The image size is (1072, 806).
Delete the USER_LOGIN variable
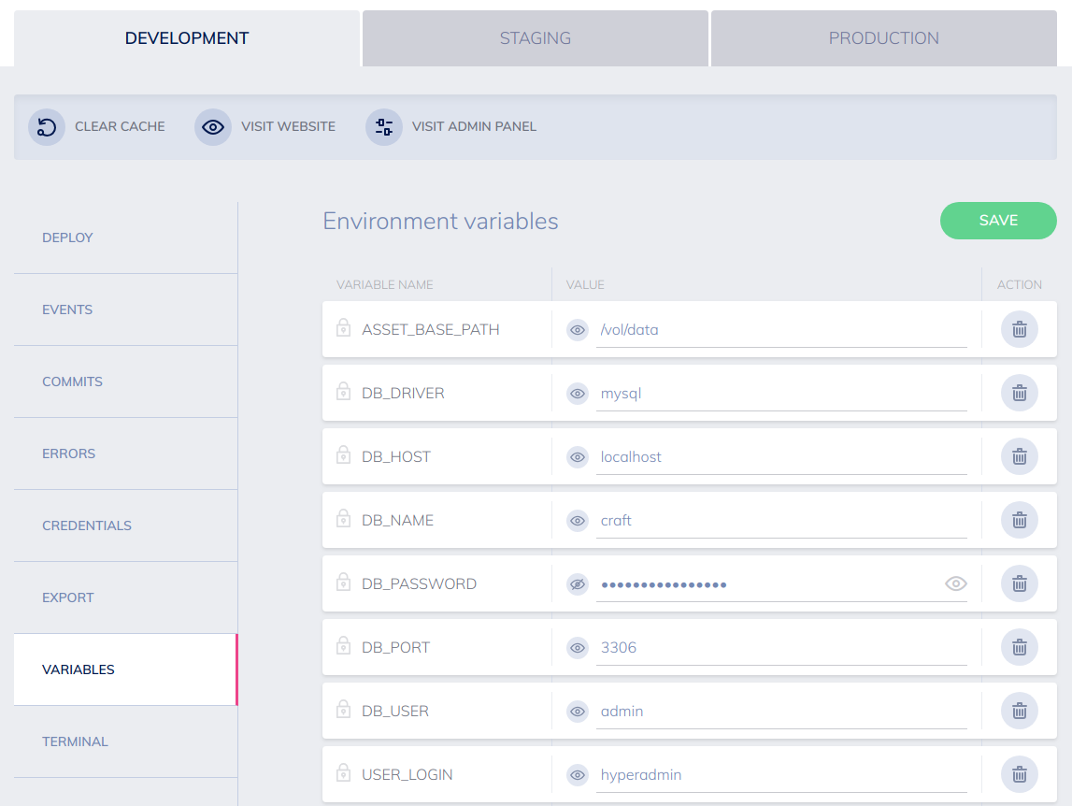[1020, 774]
